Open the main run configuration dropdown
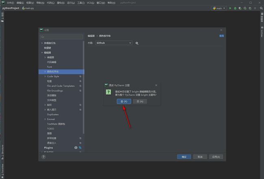The image size is (264, 179). 219,8
